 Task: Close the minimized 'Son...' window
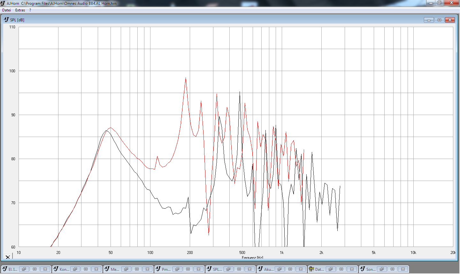(x=403, y=269)
